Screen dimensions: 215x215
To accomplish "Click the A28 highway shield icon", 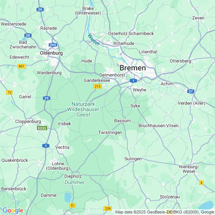I will click(x=28, y=35).
